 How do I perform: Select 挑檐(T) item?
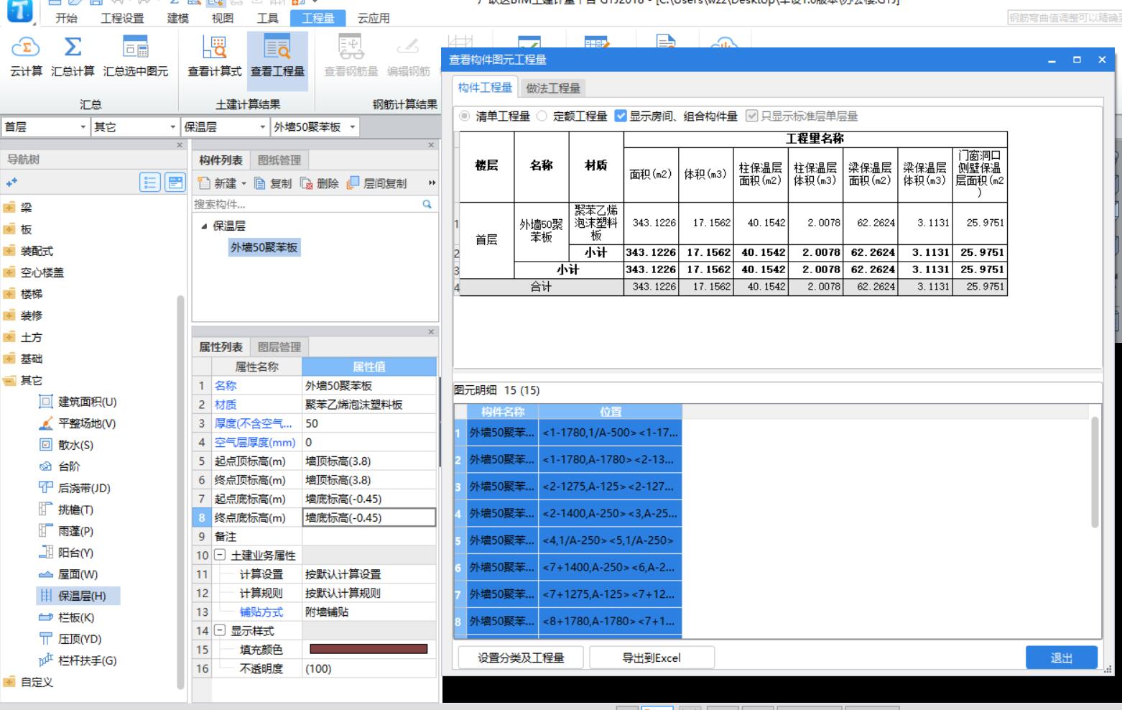pyautogui.click(x=66, y=510)
